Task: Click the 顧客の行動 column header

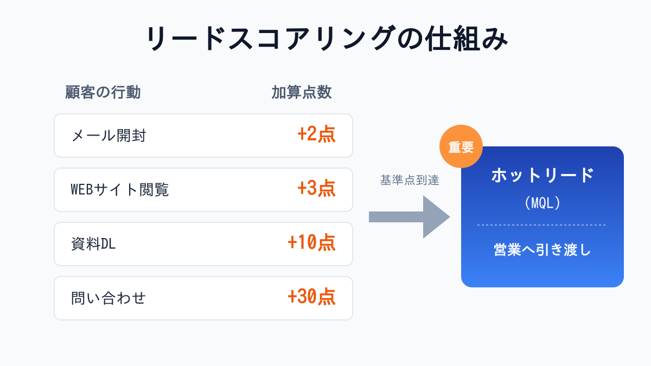Action: point(103,93)
